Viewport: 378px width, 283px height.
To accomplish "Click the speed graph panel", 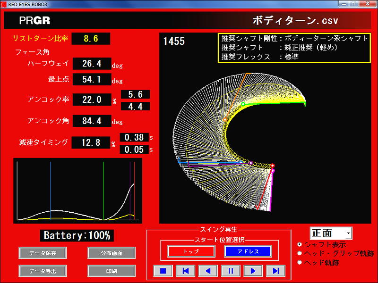I will [x=77, y=191].
